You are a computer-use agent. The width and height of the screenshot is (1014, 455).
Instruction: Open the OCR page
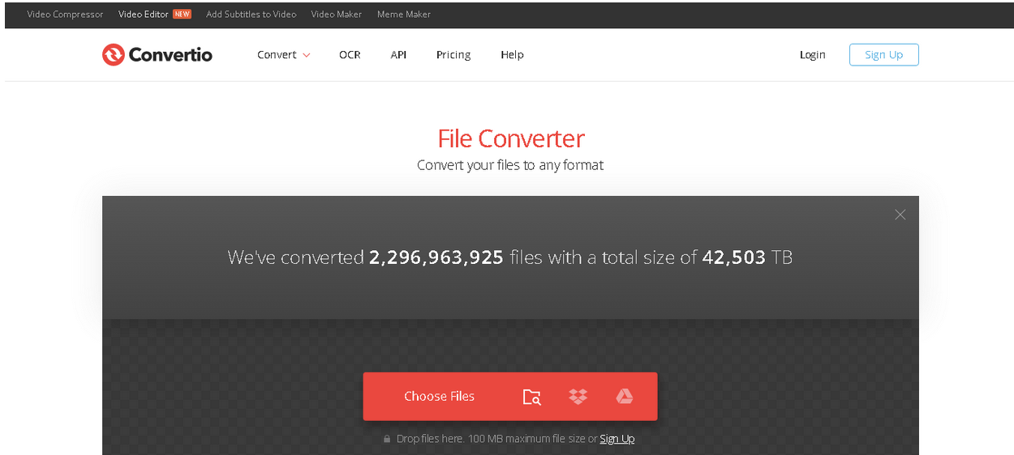[x=350, y=55]
